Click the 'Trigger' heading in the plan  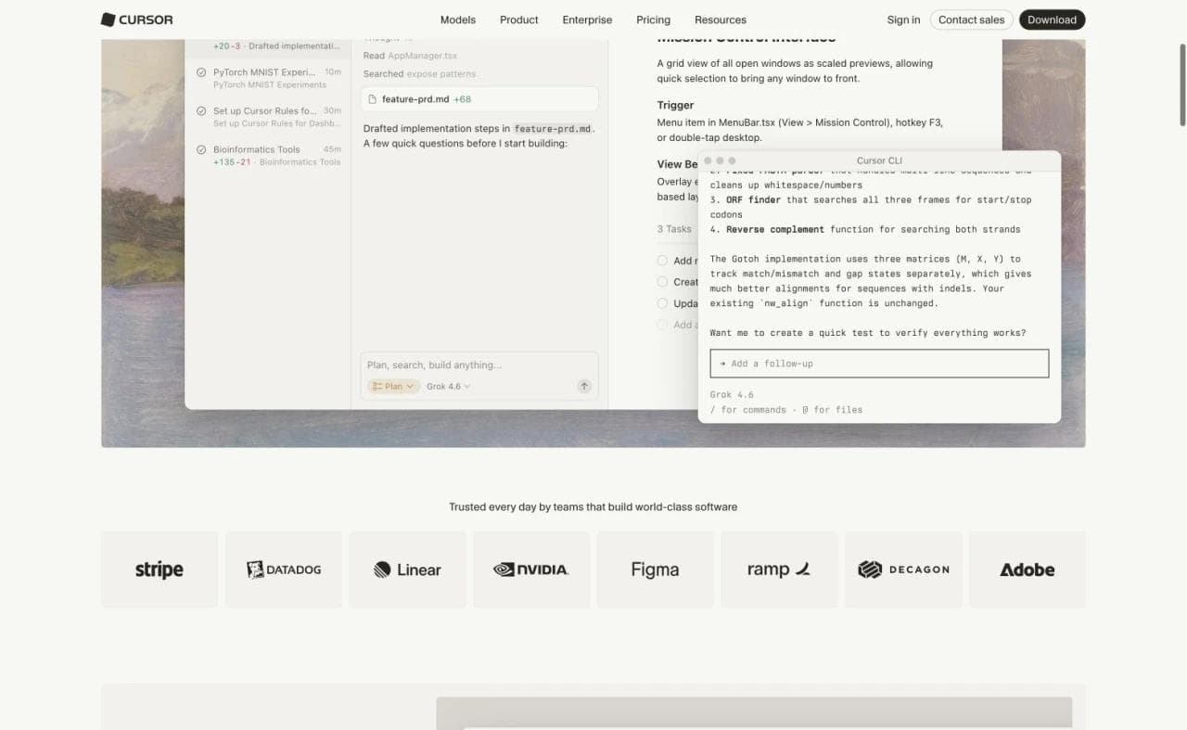[675, 105]
